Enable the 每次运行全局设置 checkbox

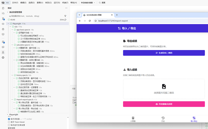tap(9, 125)
